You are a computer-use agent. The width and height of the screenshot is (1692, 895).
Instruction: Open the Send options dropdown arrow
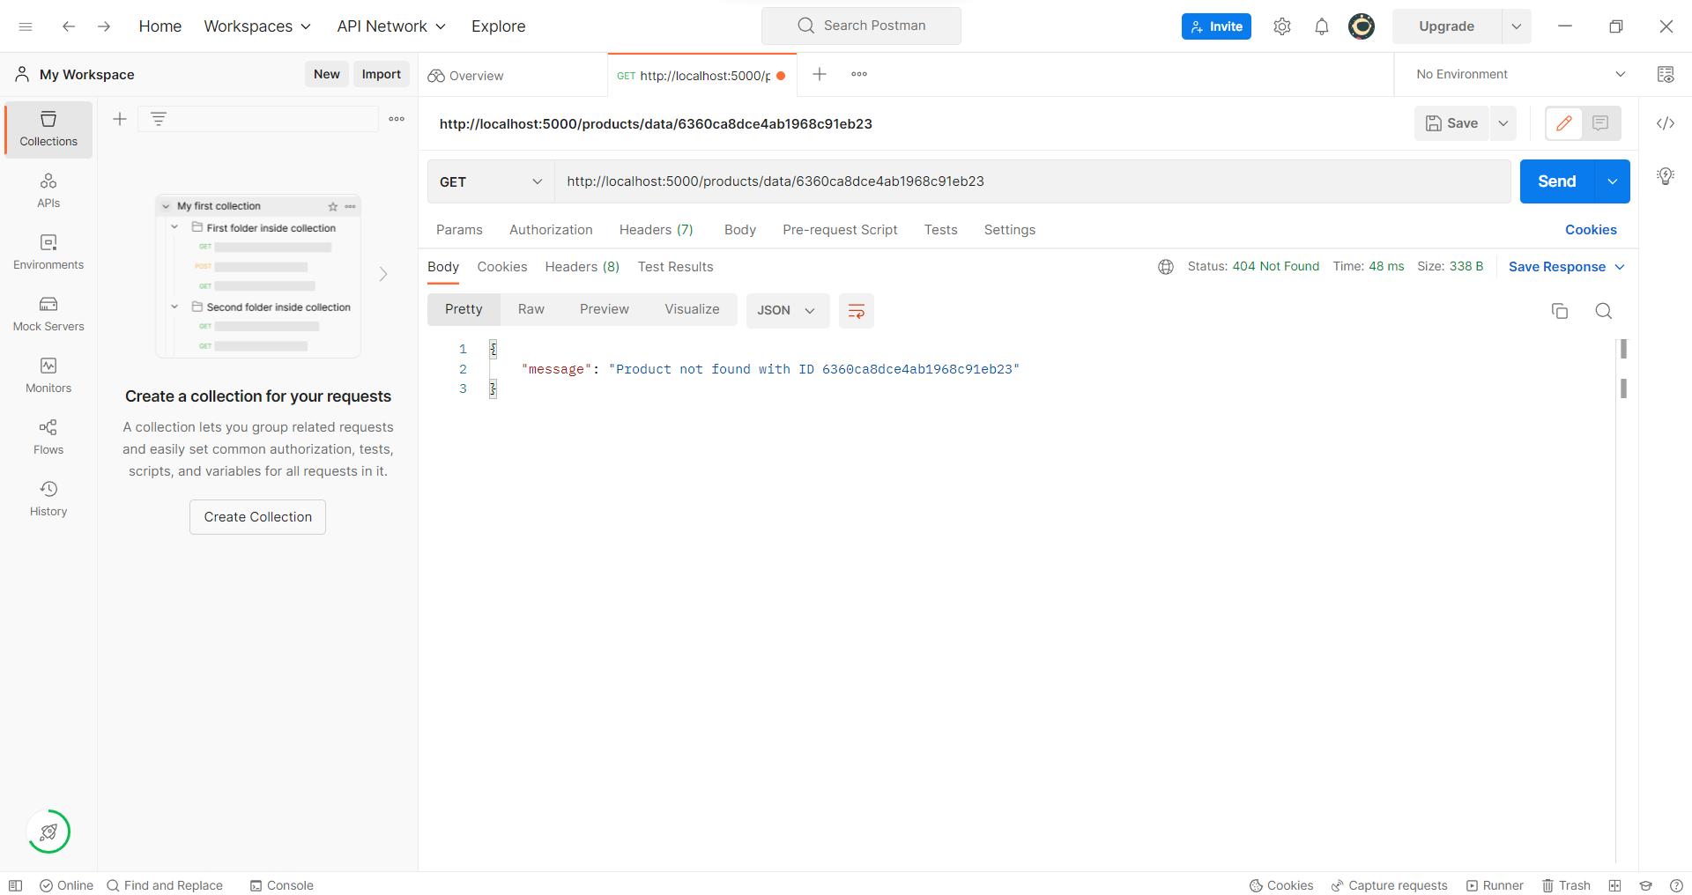[x=1613, y=181]
